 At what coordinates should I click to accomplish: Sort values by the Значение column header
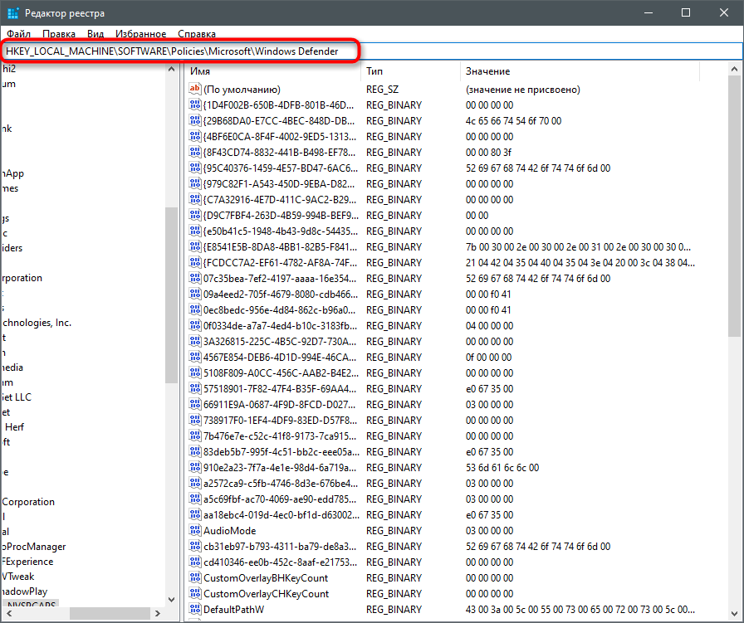pos(487,71)
